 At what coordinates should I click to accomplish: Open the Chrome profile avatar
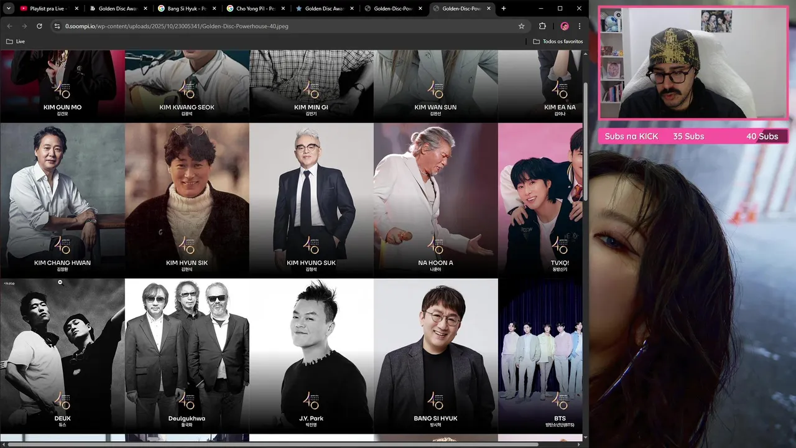565,26
